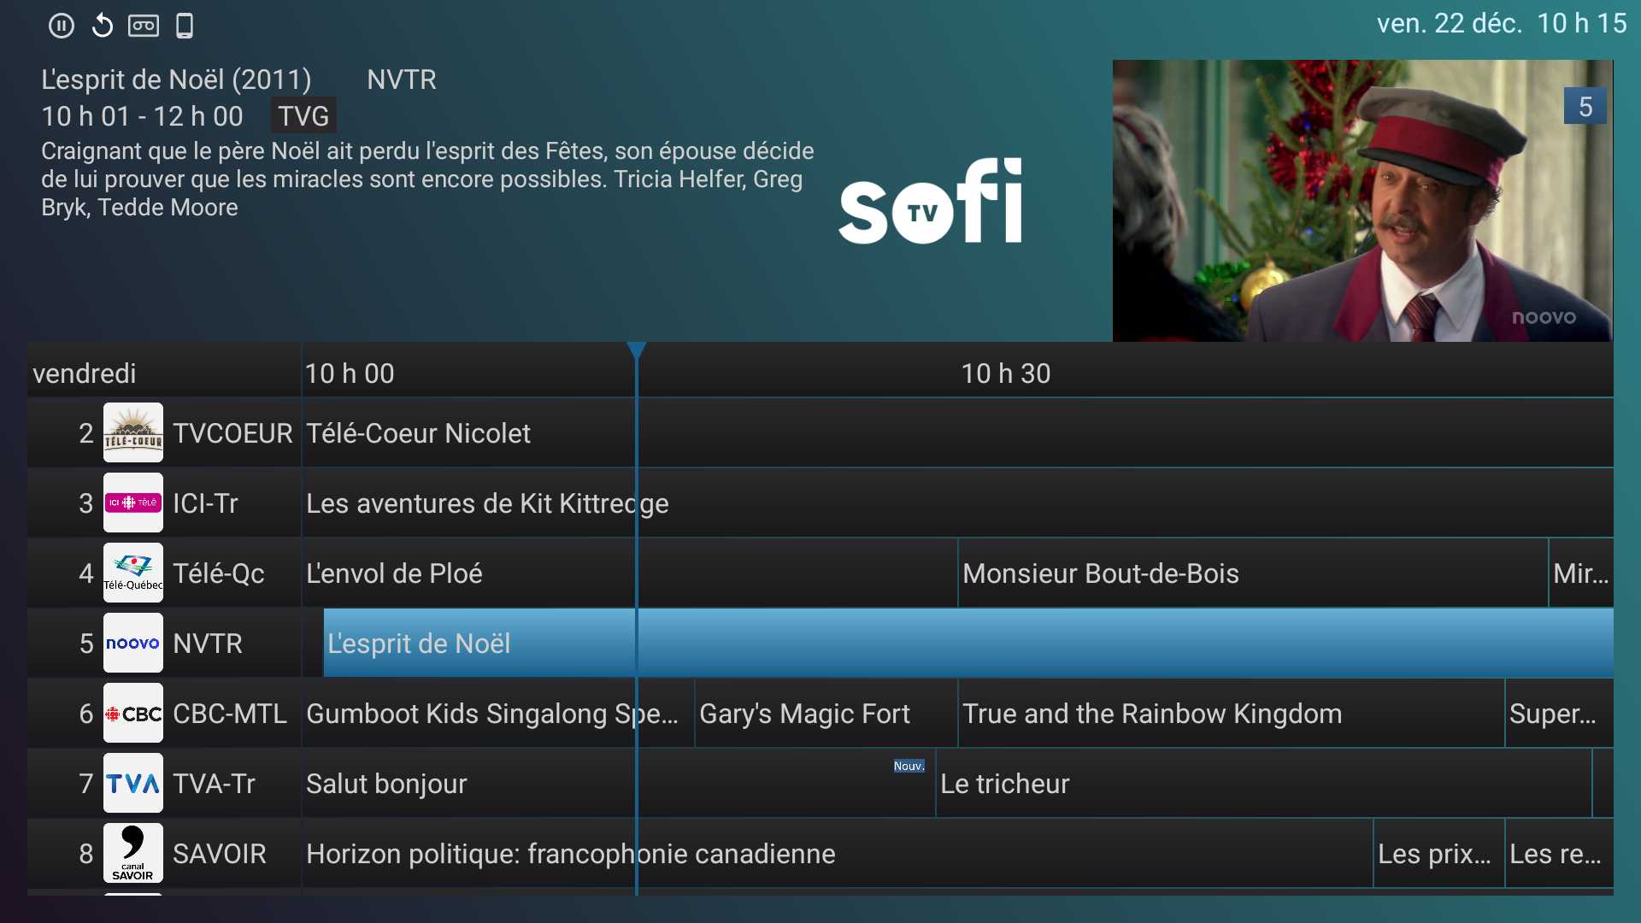
Task: Select the noovo channel logo
Action: [x=132, y=643]
